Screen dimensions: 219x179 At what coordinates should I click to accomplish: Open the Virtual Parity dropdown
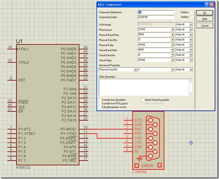172,60
